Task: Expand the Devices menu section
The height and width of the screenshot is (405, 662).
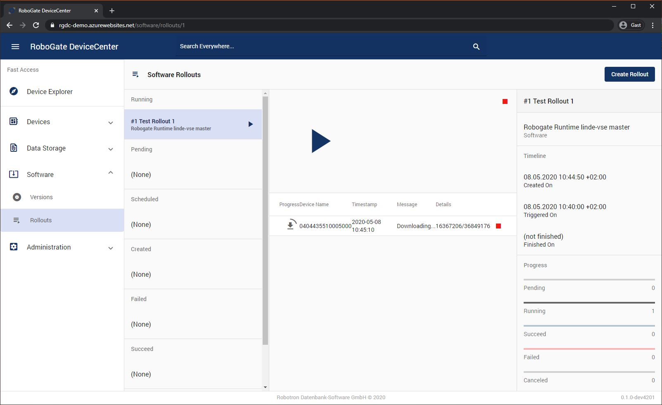Action: (x=110, y=122)
